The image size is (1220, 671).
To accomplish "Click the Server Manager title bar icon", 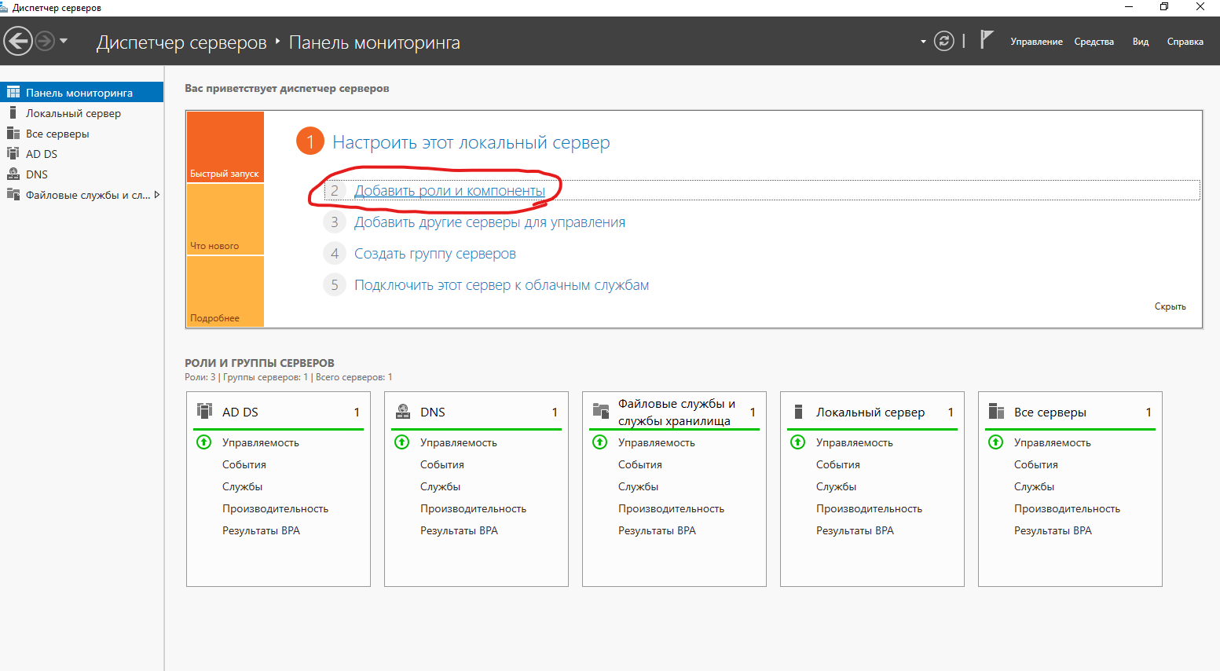I will (x=4, y=7).
